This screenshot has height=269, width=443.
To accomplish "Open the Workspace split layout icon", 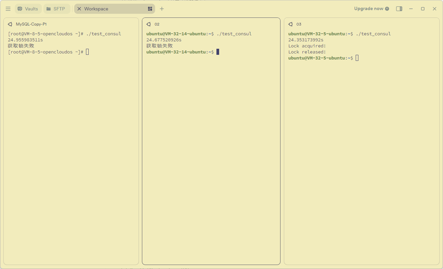I will point(150,9).
